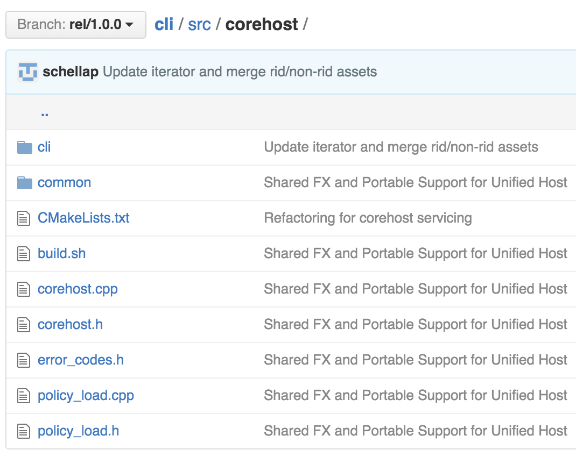This screenshot has height=457, width=576.
Task: Click the file icon next to policy_load.cpp
Action: pyautogui.click(x=24, y=395)
